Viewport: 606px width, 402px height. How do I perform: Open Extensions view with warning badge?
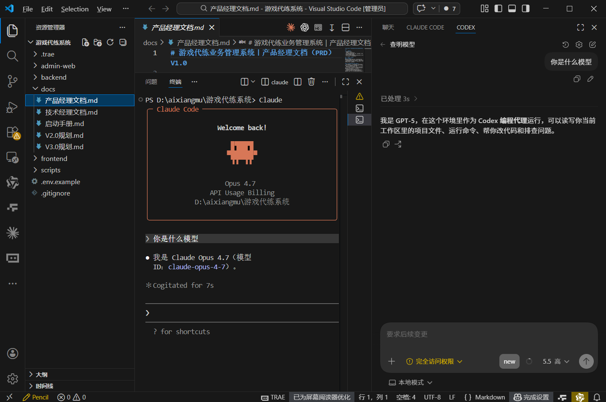13,132
